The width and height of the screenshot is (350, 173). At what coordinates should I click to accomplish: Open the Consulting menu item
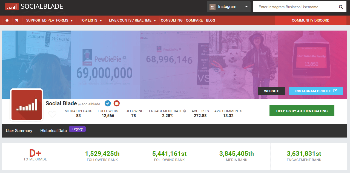(172, 20)
